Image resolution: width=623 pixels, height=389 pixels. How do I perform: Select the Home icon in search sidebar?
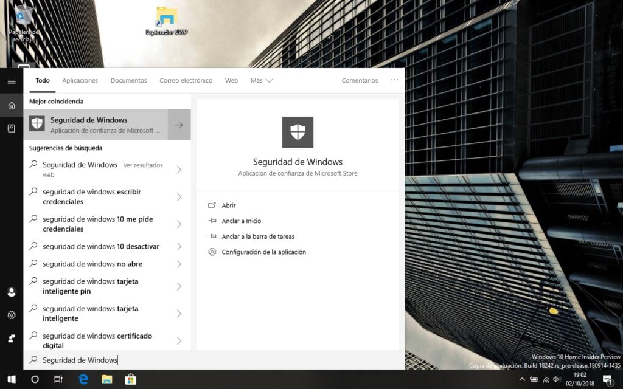tap(12, 105)
